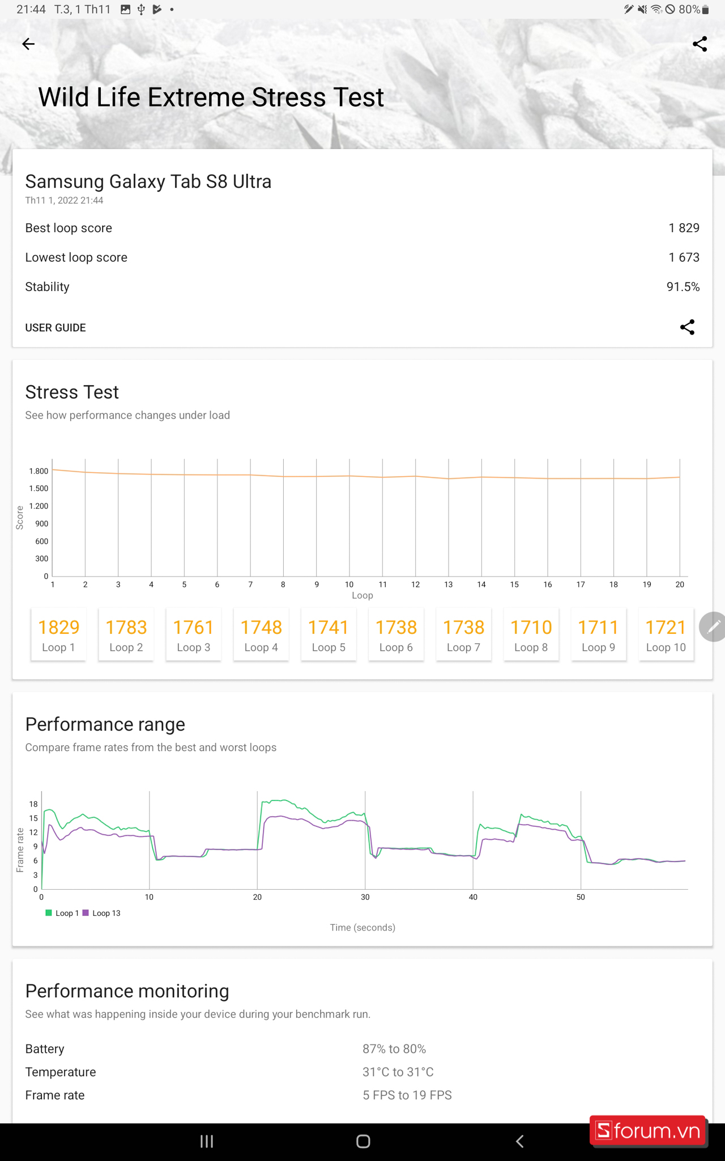
Task: Tap the Stability value 91.5%
Action: (x=683, y=287)
